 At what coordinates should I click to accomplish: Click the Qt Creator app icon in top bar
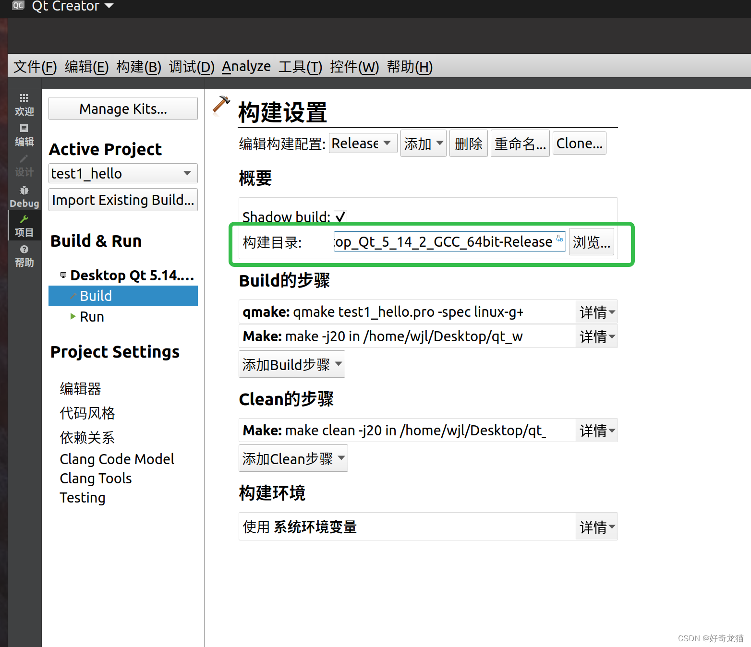18,5
